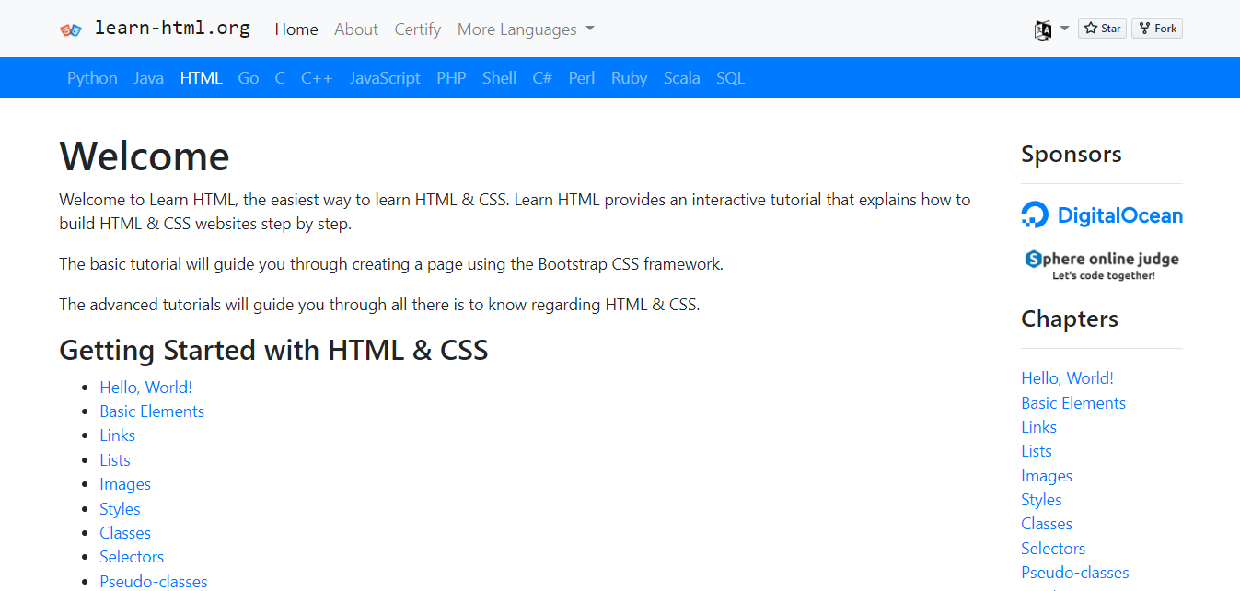Viewport: 1240px width, 591px height.
Task: Open the language translation icon dropdown
Action: [1043, 29]
